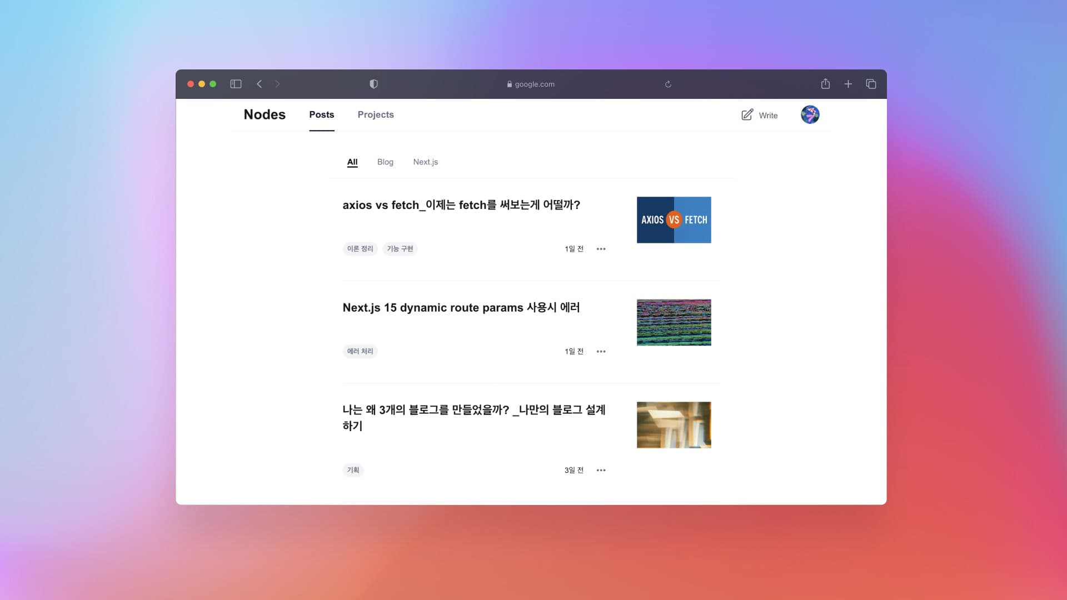Open the more options menu for the Next.js 15 post
Viewport: 1067px width, 600px height.
click(601, 352)
